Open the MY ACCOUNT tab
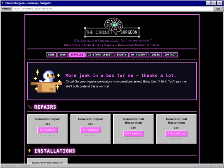 click(139, 55)
